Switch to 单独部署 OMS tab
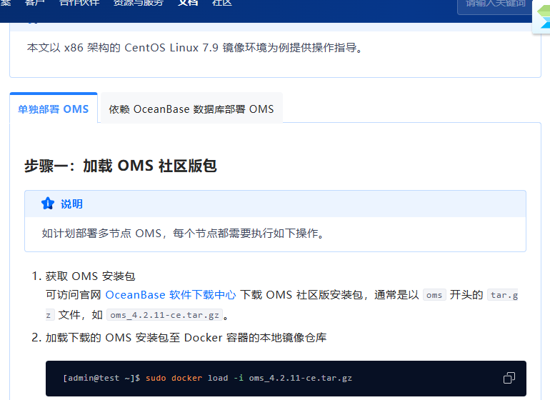This screenshot has width=550, height=400. pos(54,109)
